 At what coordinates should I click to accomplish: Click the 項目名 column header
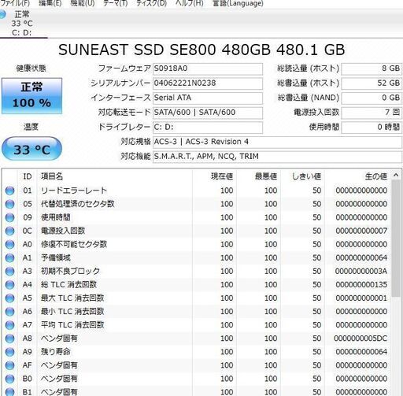click(115, 176)
